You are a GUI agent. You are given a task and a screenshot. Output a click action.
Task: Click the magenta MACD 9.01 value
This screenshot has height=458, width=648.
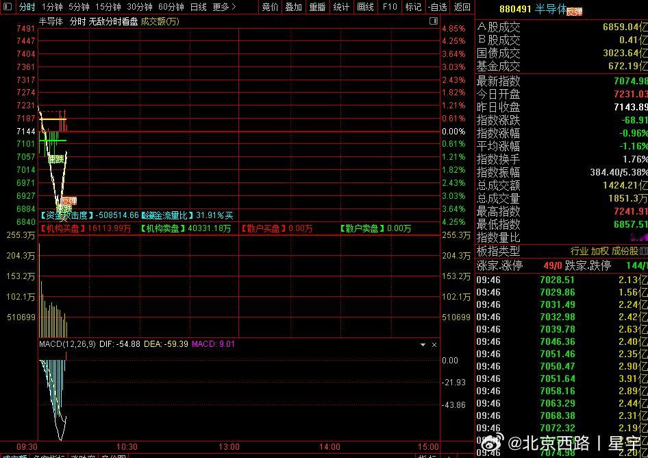coord(213,344)
